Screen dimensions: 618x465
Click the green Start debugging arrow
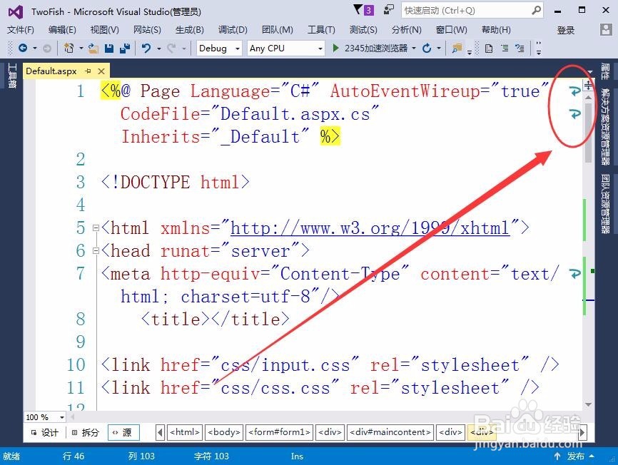click(x=335, y=48)
